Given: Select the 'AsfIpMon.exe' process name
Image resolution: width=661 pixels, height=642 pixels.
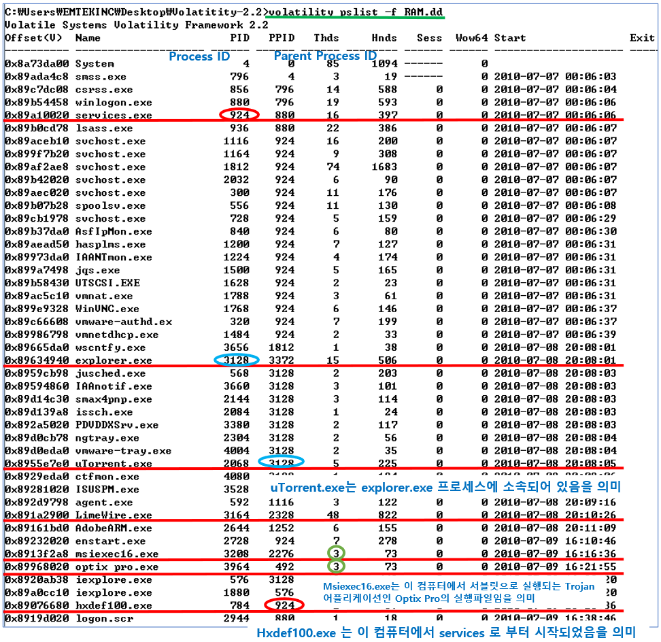Looking at the screenshot, I should coord(114,231).
